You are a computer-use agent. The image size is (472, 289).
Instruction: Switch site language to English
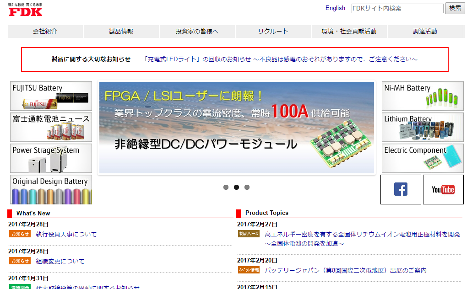pos(335,8)
